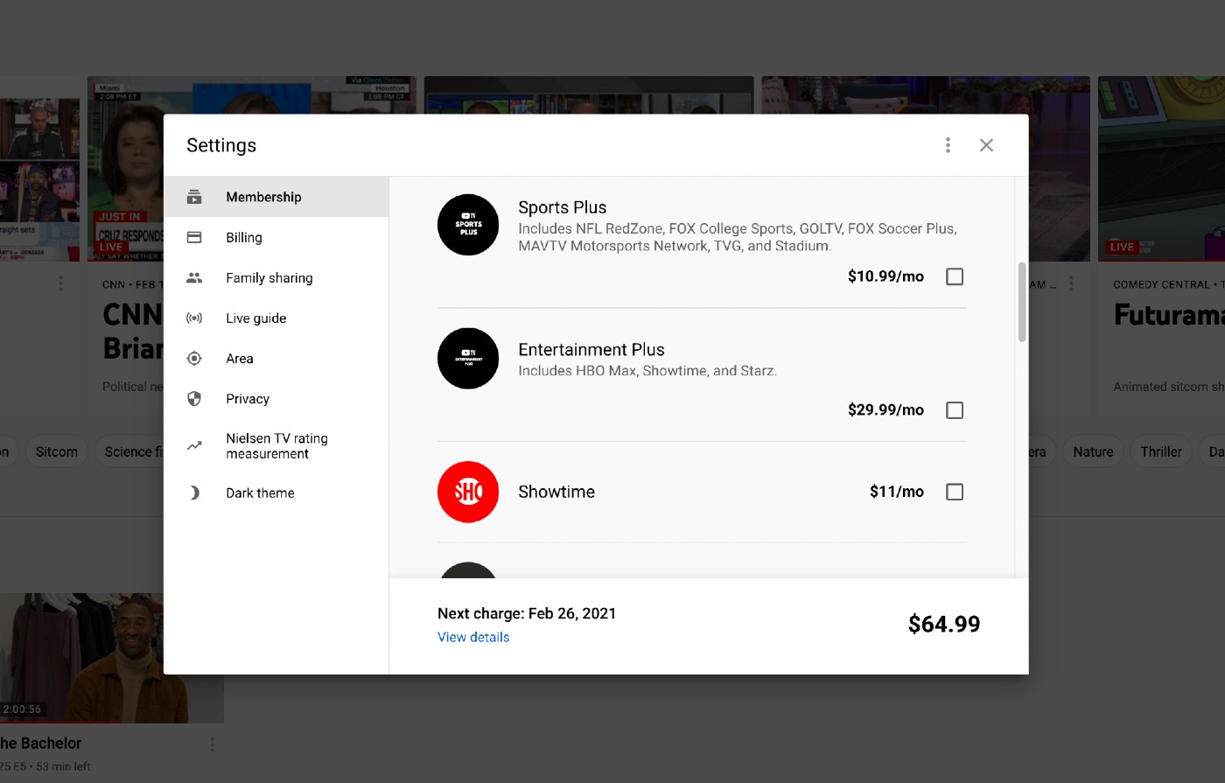Screen dimensions: 1225x783
Task: Click the Billing credit card icon
Action: (194, 237)
